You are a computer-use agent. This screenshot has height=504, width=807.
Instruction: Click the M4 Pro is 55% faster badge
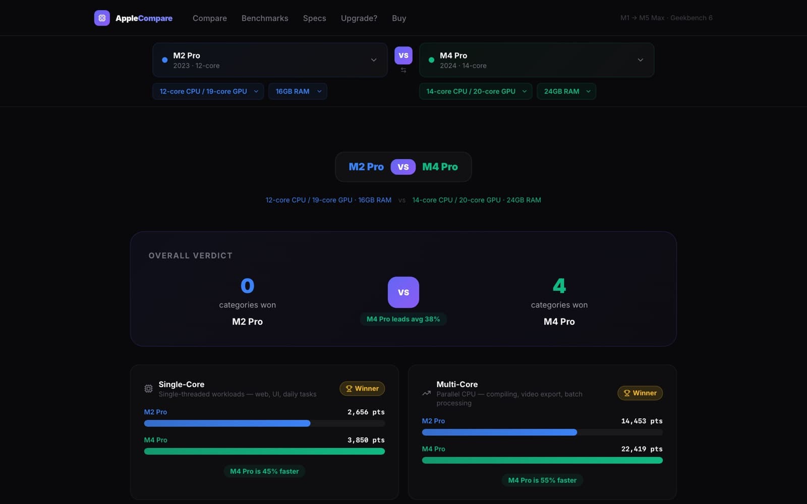(x=542, y=480)
